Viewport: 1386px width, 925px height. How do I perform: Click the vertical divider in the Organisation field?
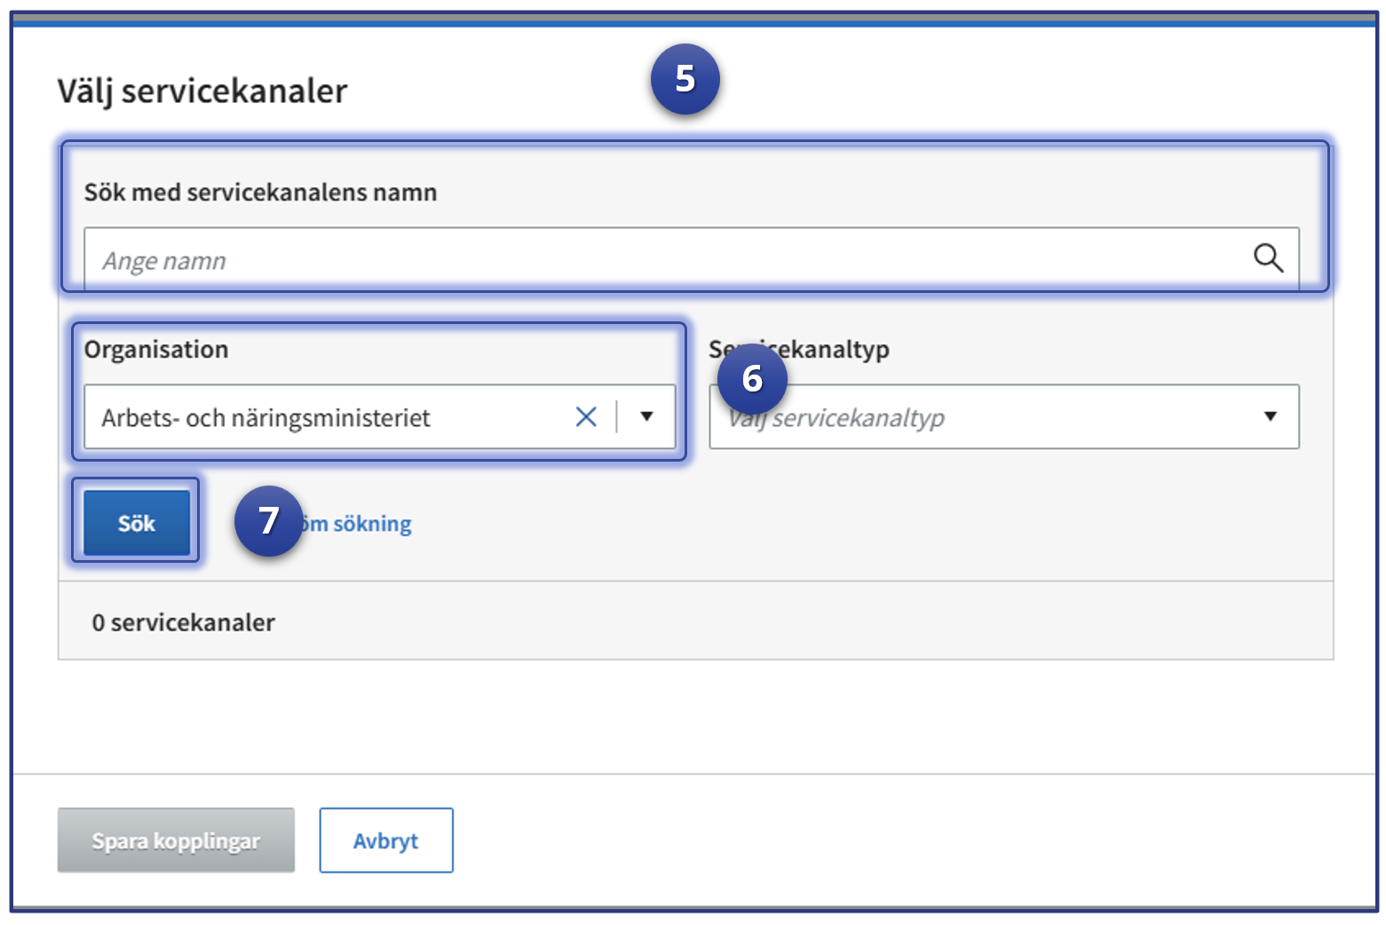pyautogui.click(x=616, y=416)
